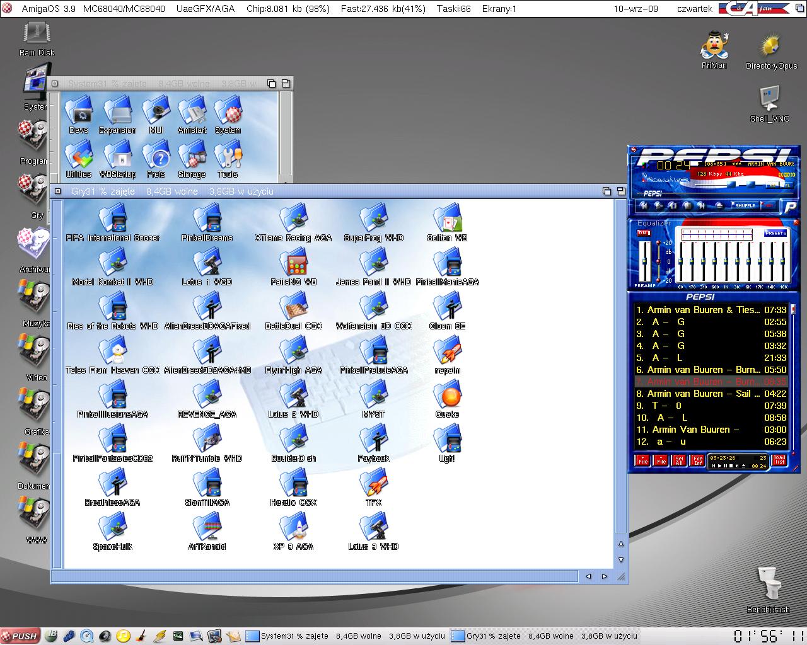Close the equalizer panel
The image size is (807, 645).
point(796,222)
